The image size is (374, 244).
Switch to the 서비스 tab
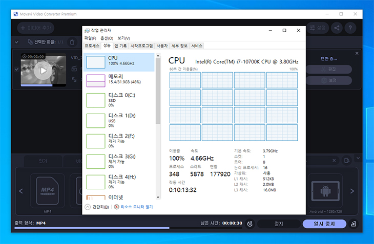coord(197,46)
